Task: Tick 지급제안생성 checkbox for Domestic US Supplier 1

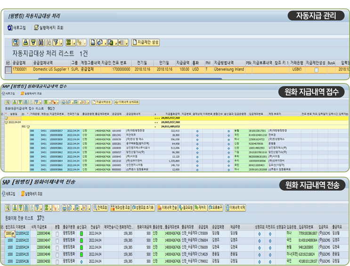Action: tap(316, 70)
